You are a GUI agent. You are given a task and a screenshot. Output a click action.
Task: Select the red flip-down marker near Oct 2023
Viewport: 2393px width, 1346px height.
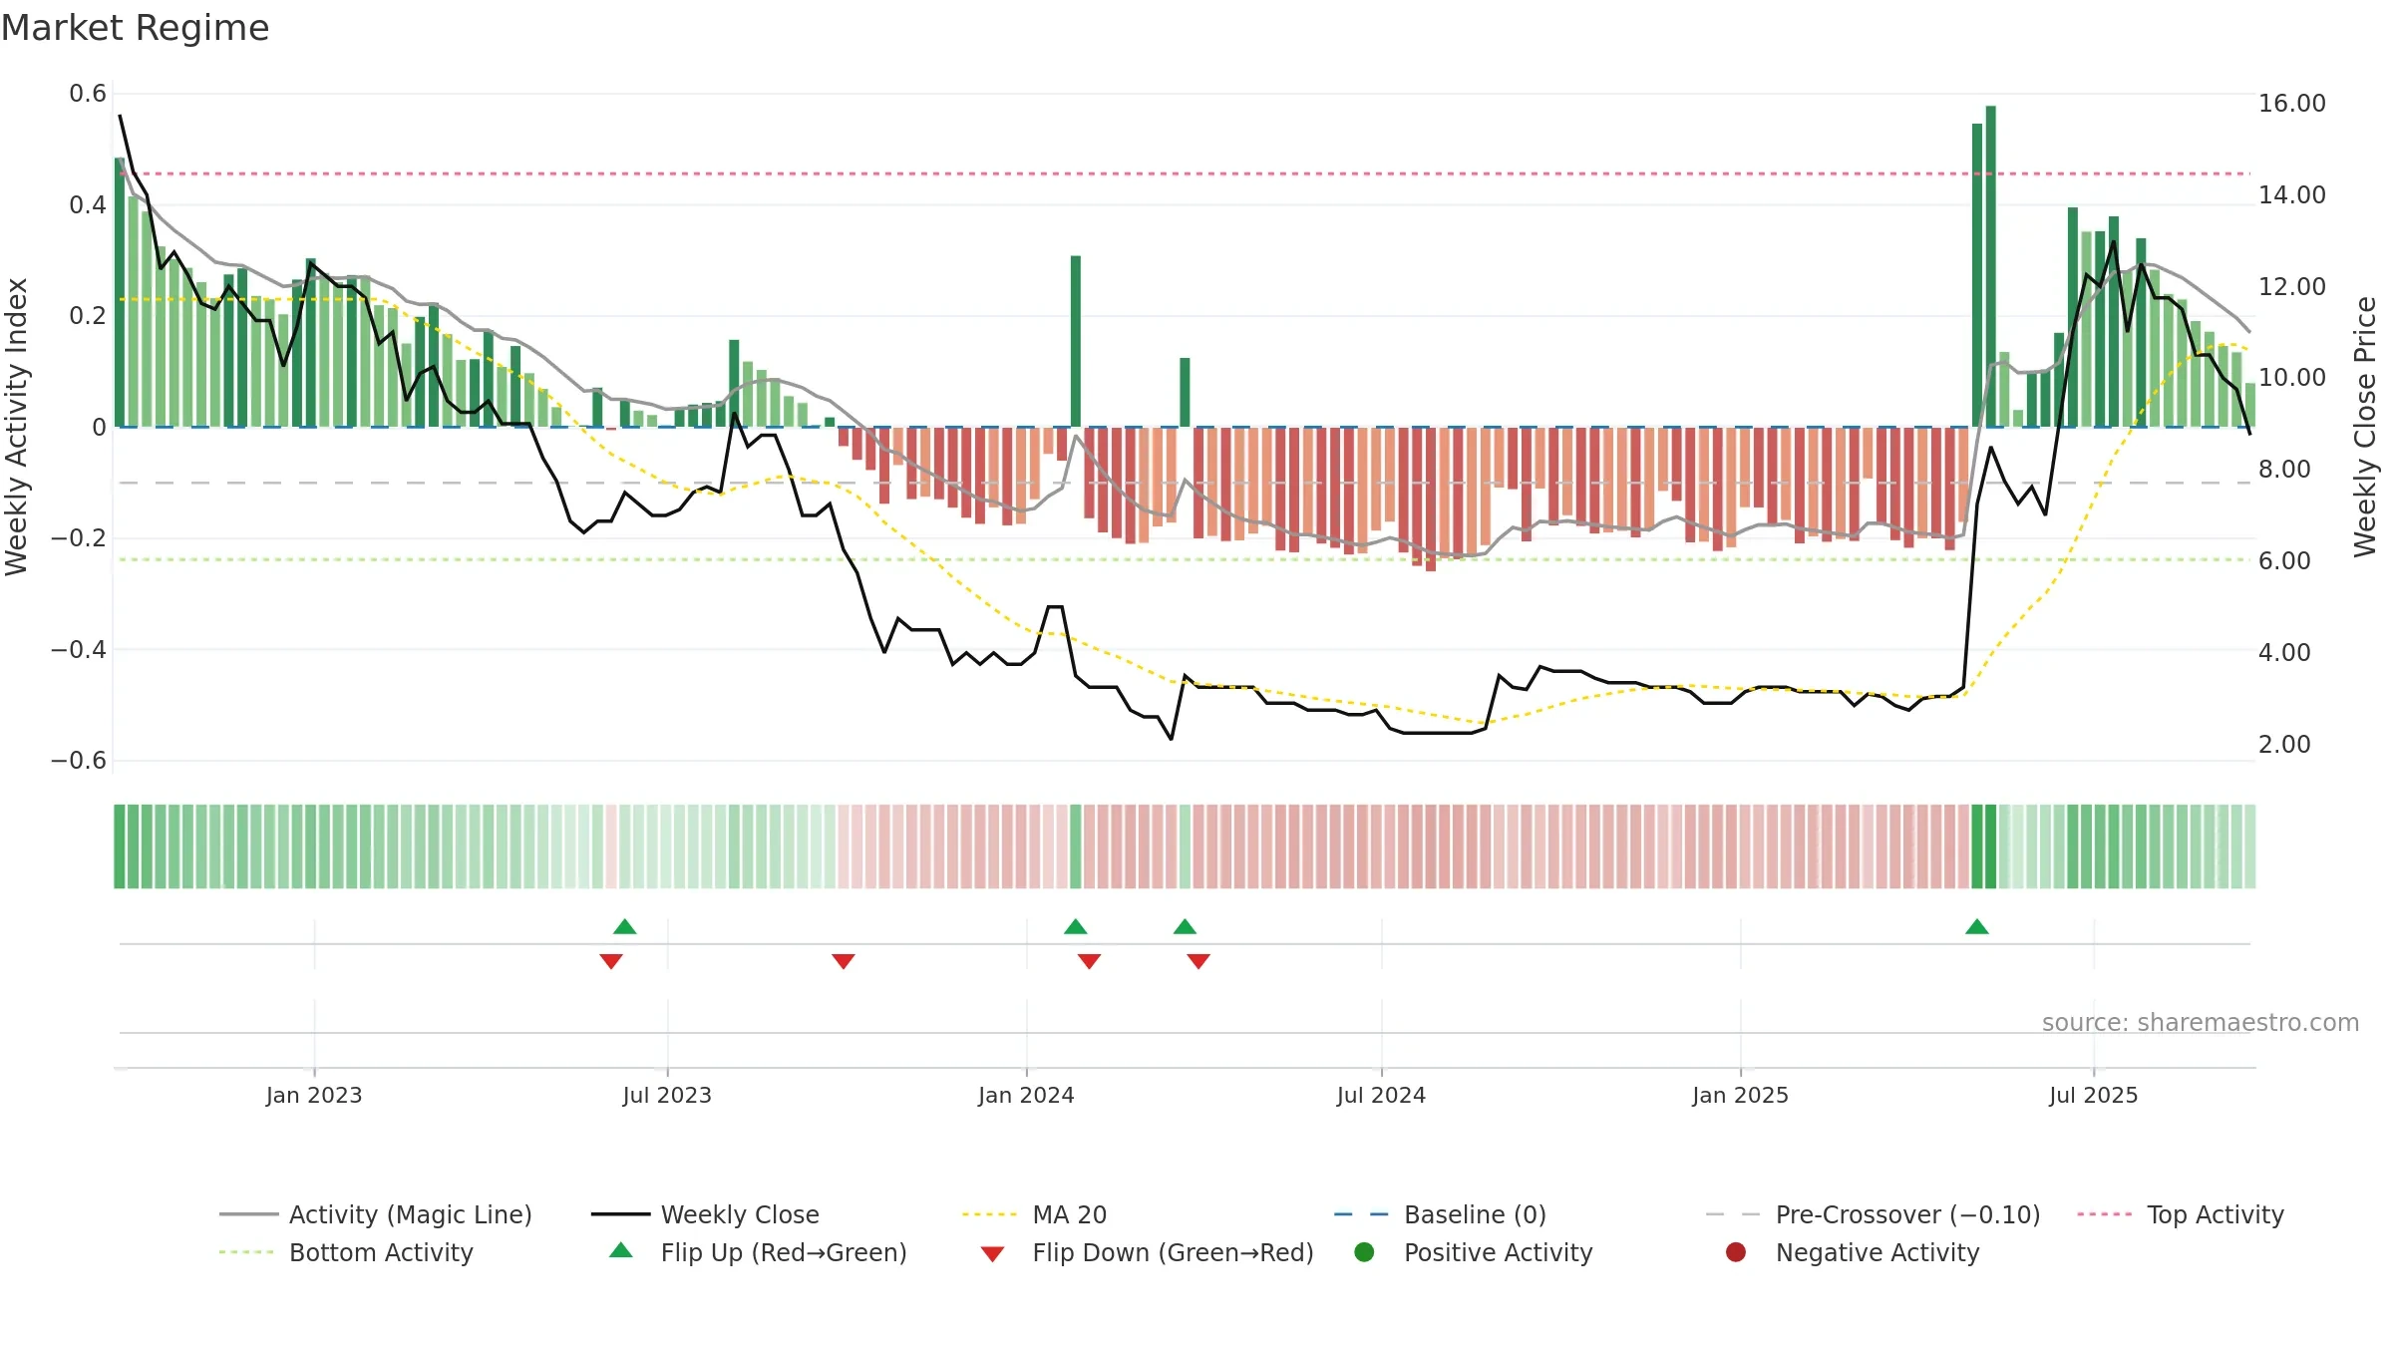pos(844,961)
